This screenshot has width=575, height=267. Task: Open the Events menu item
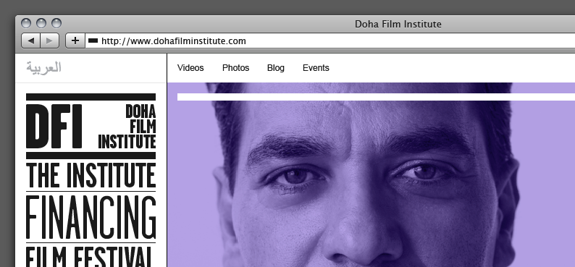(x=316, y=68)
